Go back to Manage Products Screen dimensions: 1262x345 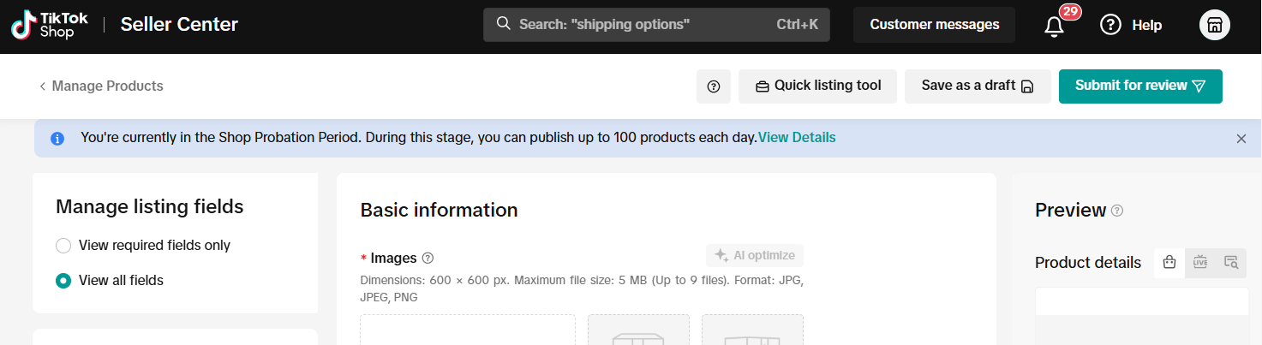(101, 86)
